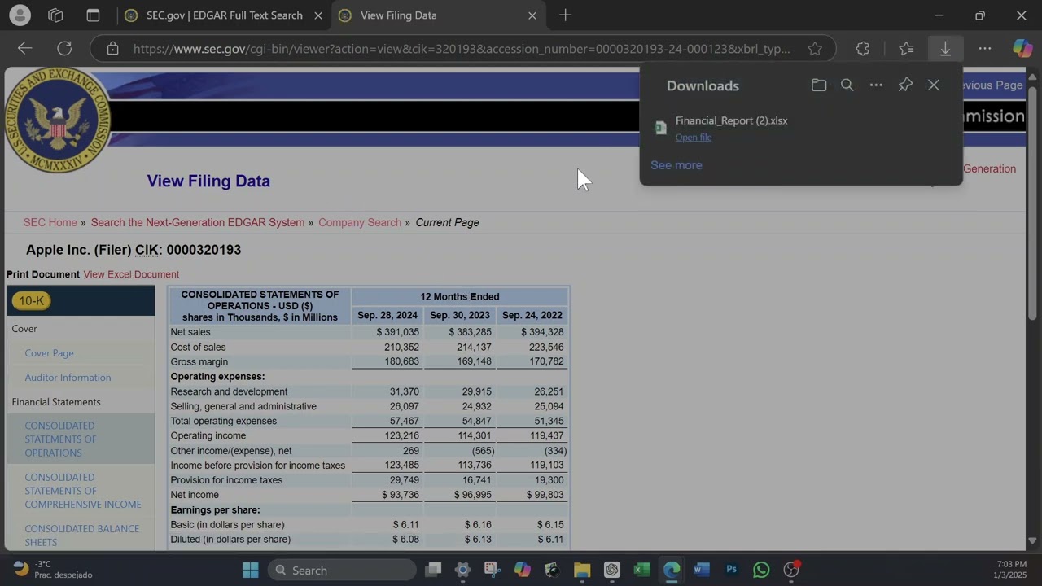Click the 10-K badge in sidebar
1042x586 pixels.
click(31, 301)
